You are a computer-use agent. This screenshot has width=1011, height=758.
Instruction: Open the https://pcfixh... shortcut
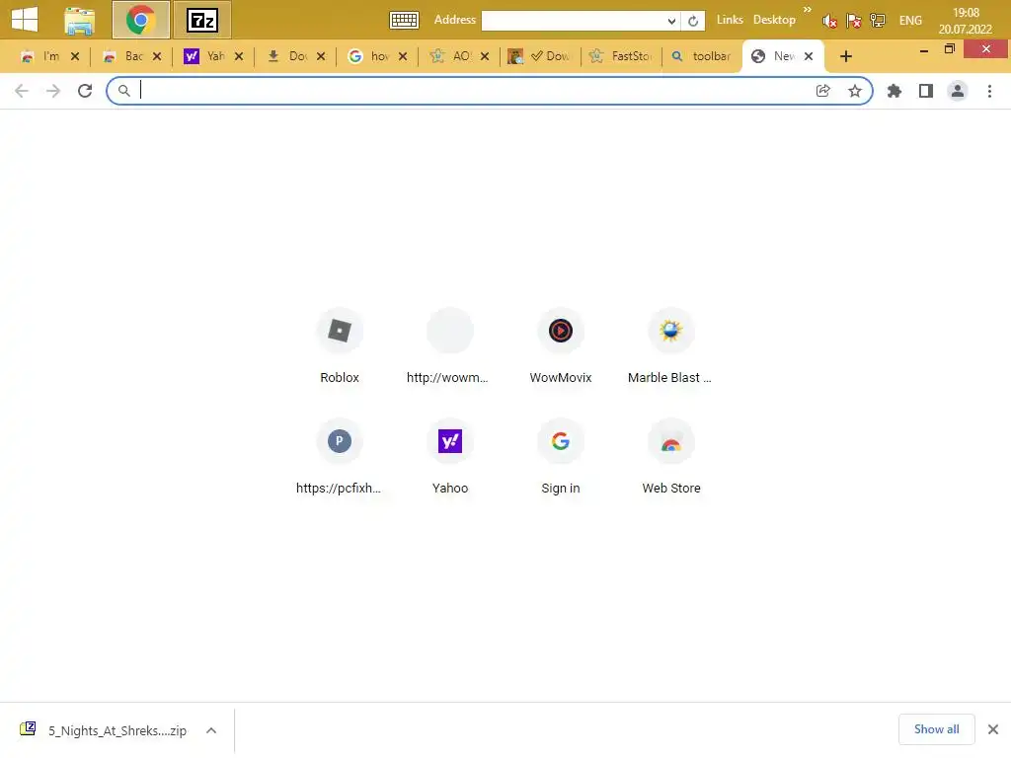(x=340, y=458)
